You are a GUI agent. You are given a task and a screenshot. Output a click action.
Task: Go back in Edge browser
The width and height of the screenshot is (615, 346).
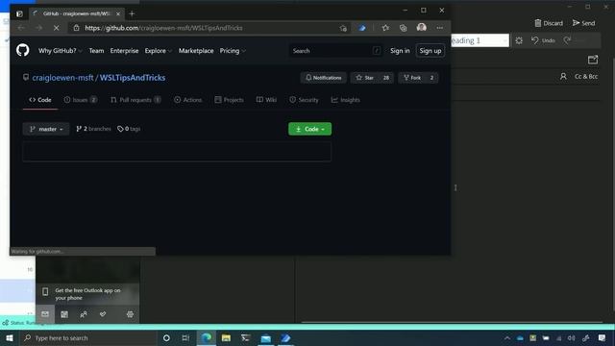[21, 28]
